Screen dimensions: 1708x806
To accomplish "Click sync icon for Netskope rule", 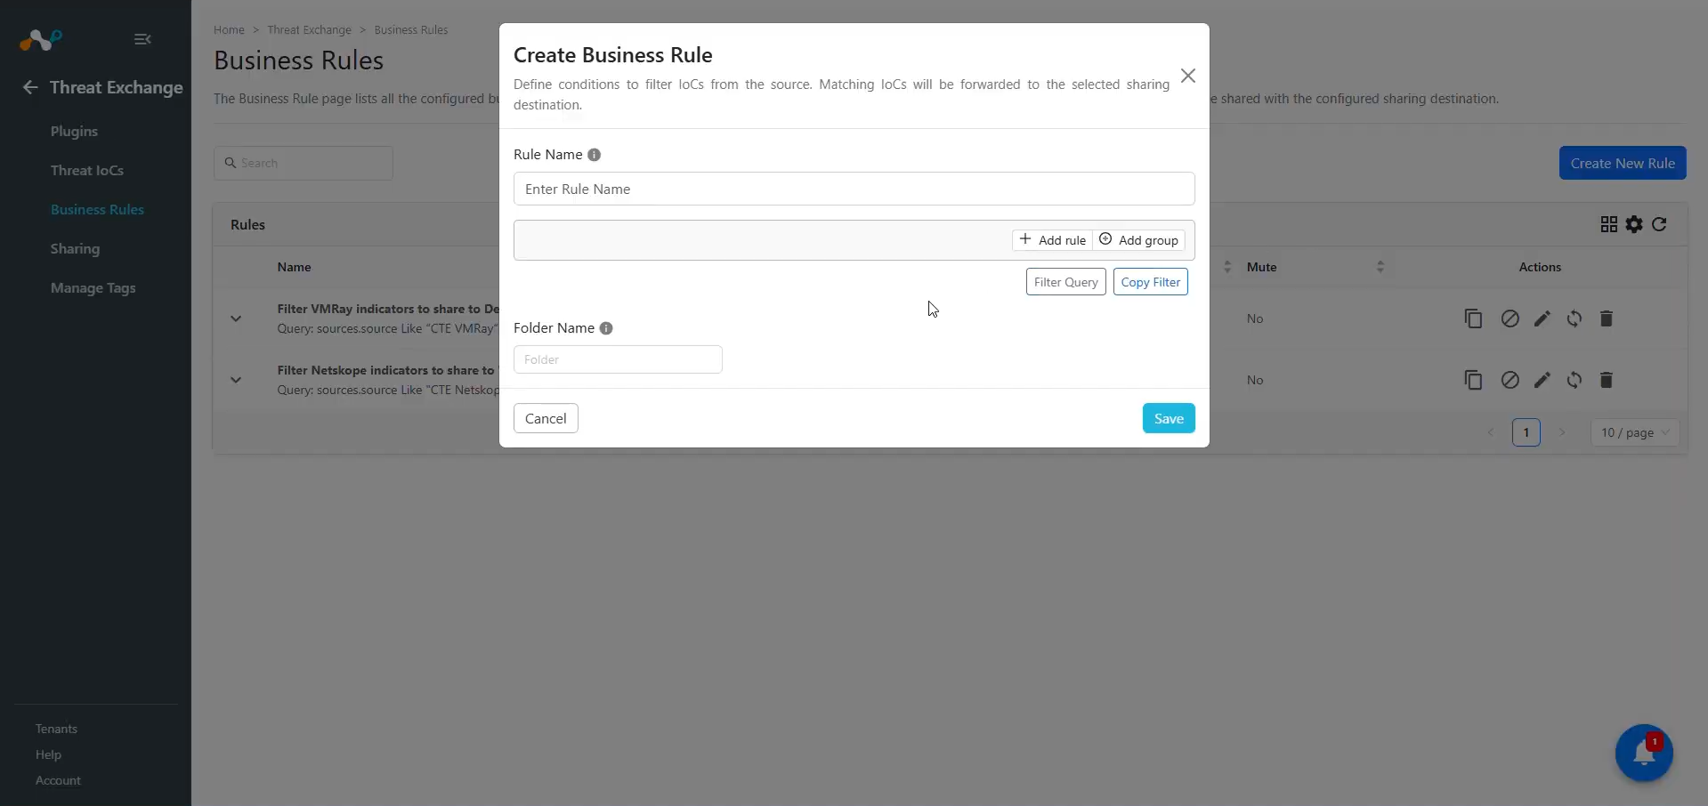I will [x=1574, y=380].
